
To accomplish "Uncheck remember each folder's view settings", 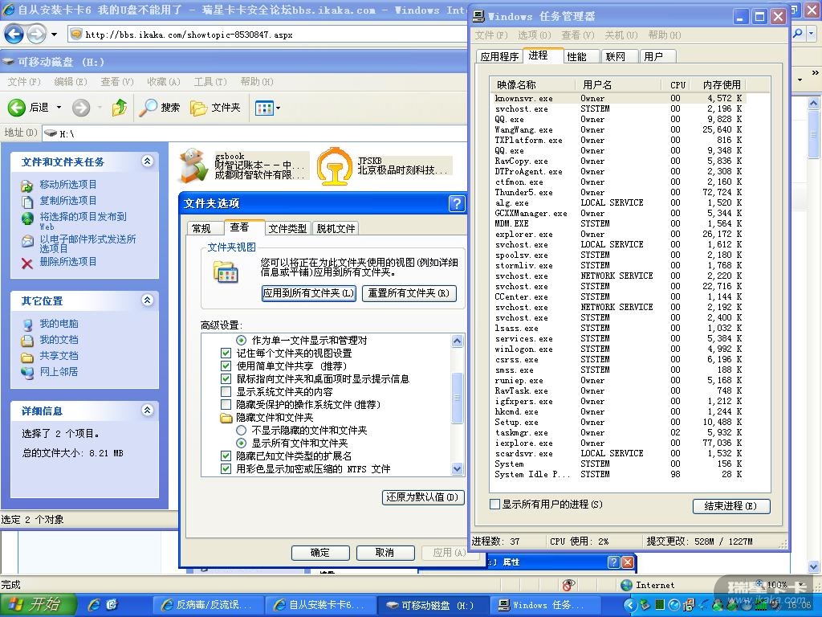I will pyautogui.click(x=226, y=353).
